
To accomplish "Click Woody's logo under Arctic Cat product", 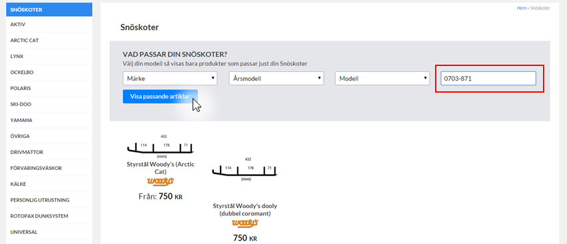I will pos(161,181).
